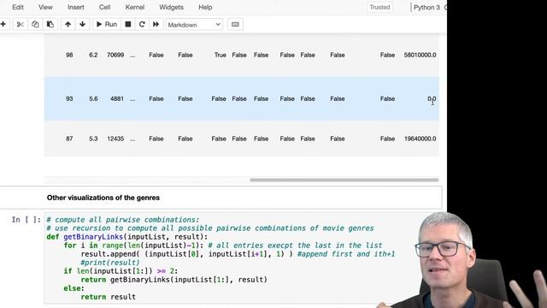The image size is (547, 308).
Task: Click the 6.2 rating cell
Action: (93, 55)
